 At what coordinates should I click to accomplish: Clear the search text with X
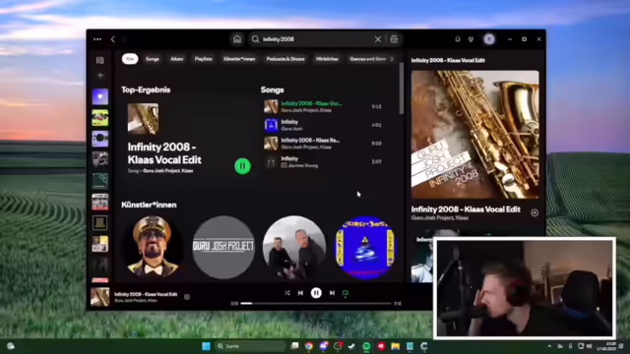[378, 39]
